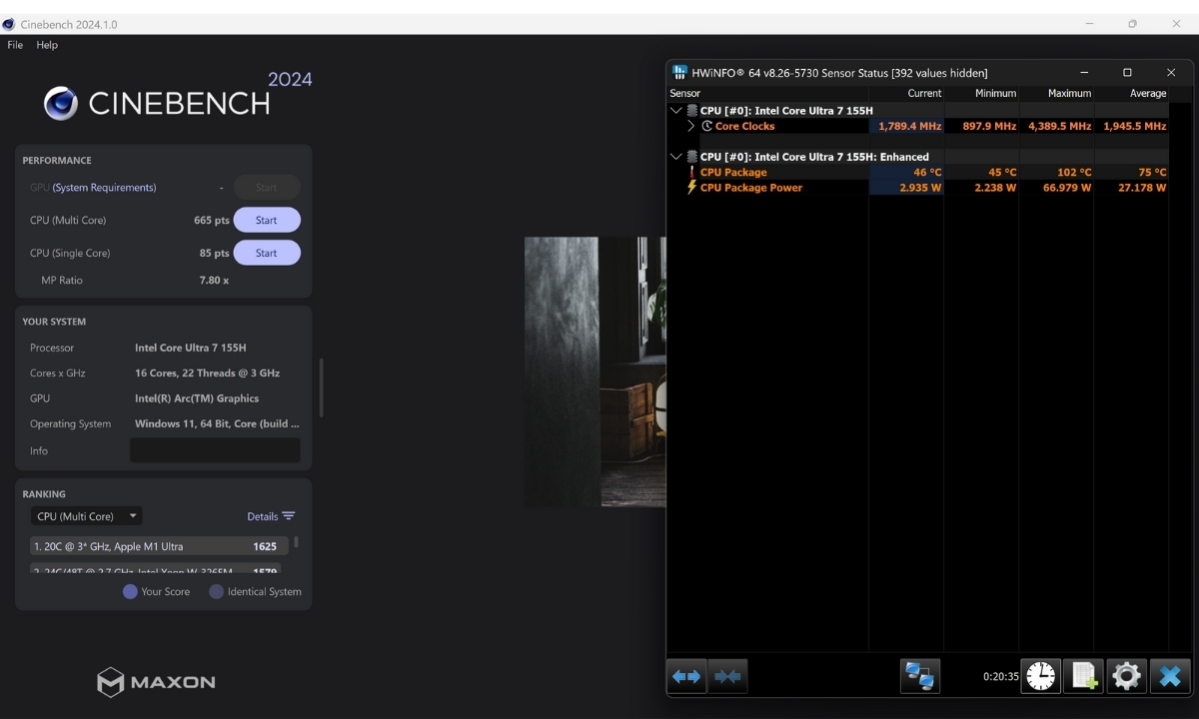Click the Cinebench title bar app icon
Viewport: 1199px width, 719px height.
click(9, 24)
